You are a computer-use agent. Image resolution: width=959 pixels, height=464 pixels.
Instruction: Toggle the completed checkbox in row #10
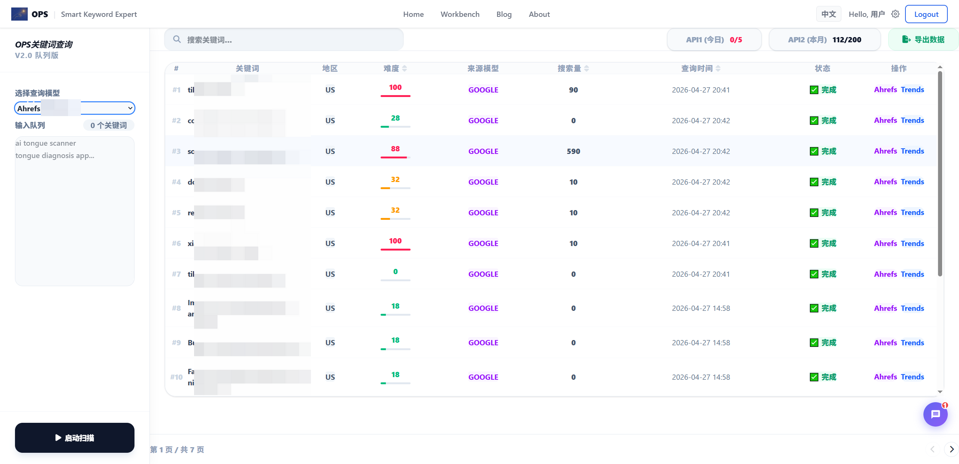click(x=814, y=377)
